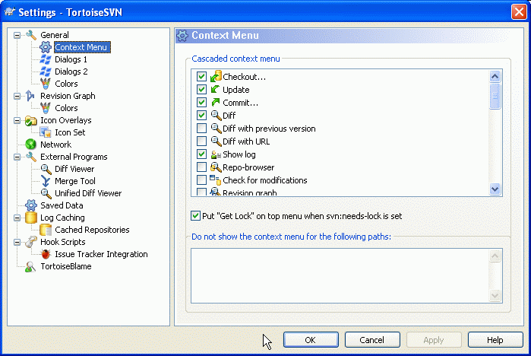Uncheck the Commit... checkbox

[201, 103]
